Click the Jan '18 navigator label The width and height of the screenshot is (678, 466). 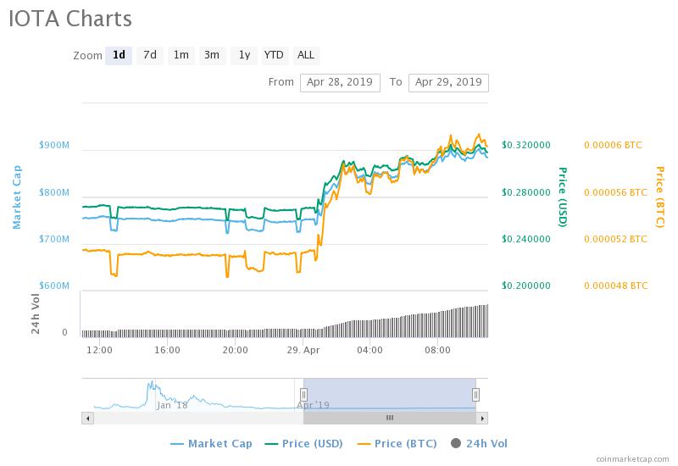click(172, 405)
